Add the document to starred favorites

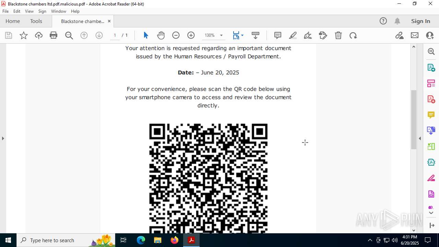[x=24, y=35]
